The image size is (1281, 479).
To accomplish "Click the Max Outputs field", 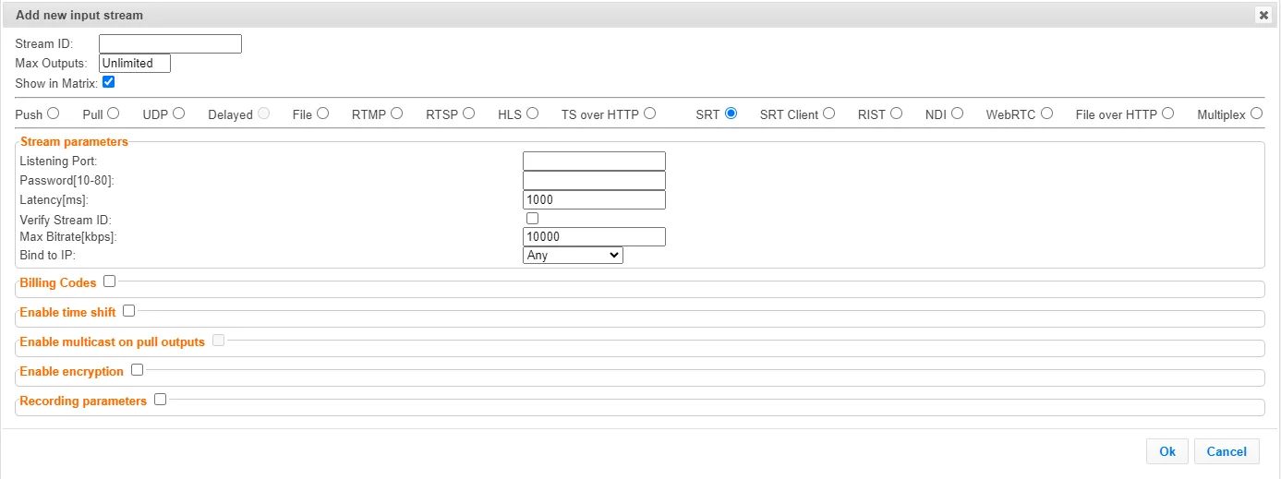I will 135,64.
